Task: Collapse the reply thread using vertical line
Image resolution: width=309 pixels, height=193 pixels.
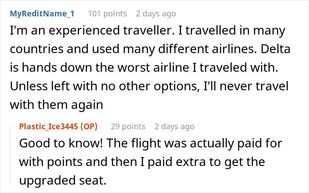Action: tap(10, 155)
